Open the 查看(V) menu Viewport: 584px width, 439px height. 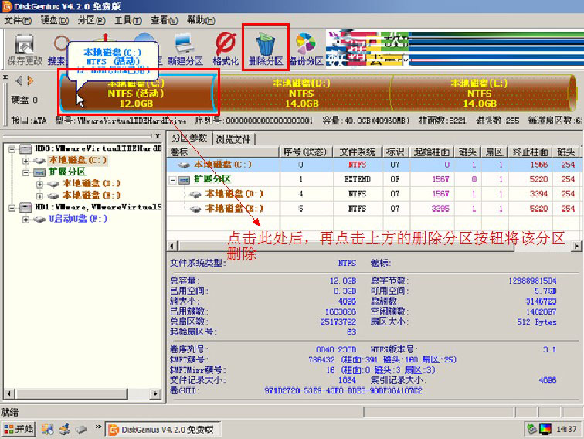coord(165,20)
